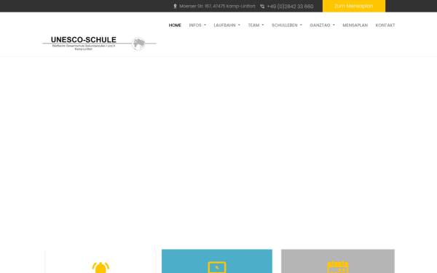Click the phone number +49 (0)2842 33 660
This screenshot has height=273, width=437.
tap(290, 6)
